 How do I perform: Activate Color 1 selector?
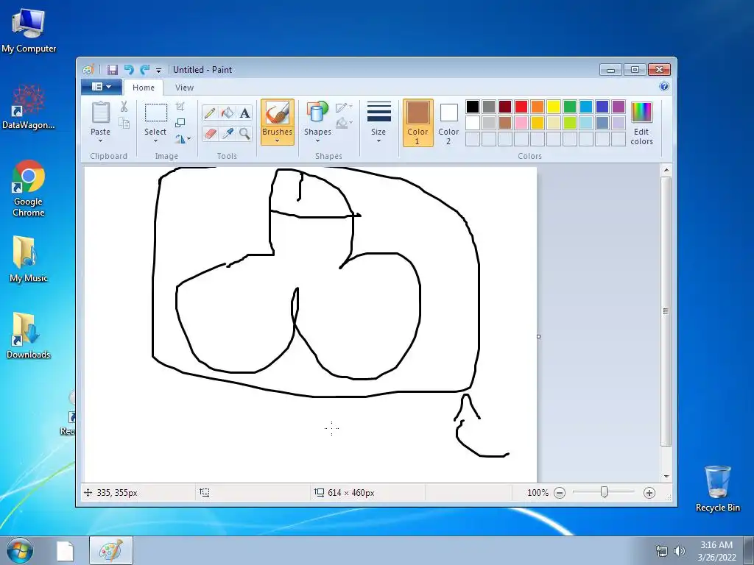coord(418,123)
